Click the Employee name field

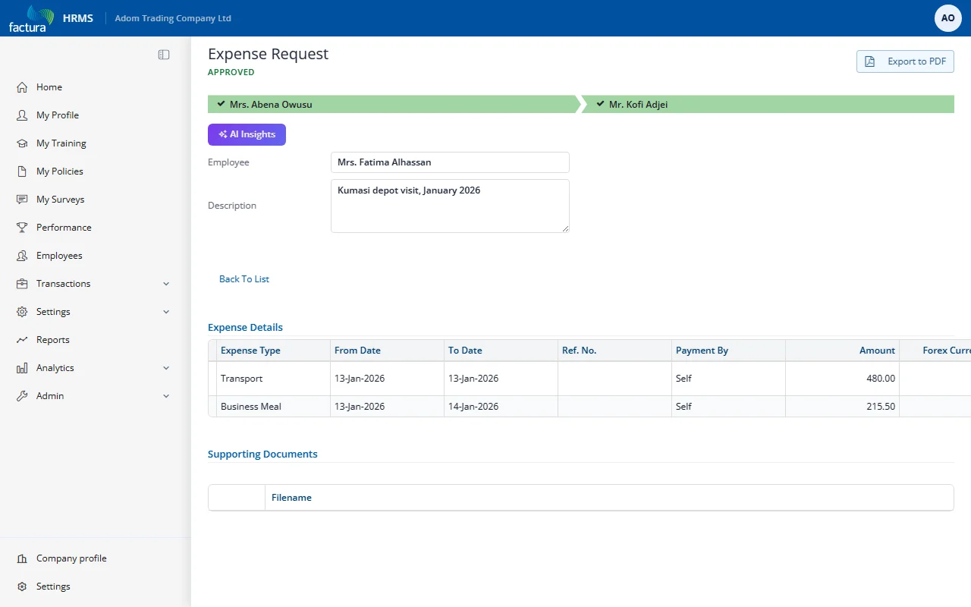[x=450, y=162]
